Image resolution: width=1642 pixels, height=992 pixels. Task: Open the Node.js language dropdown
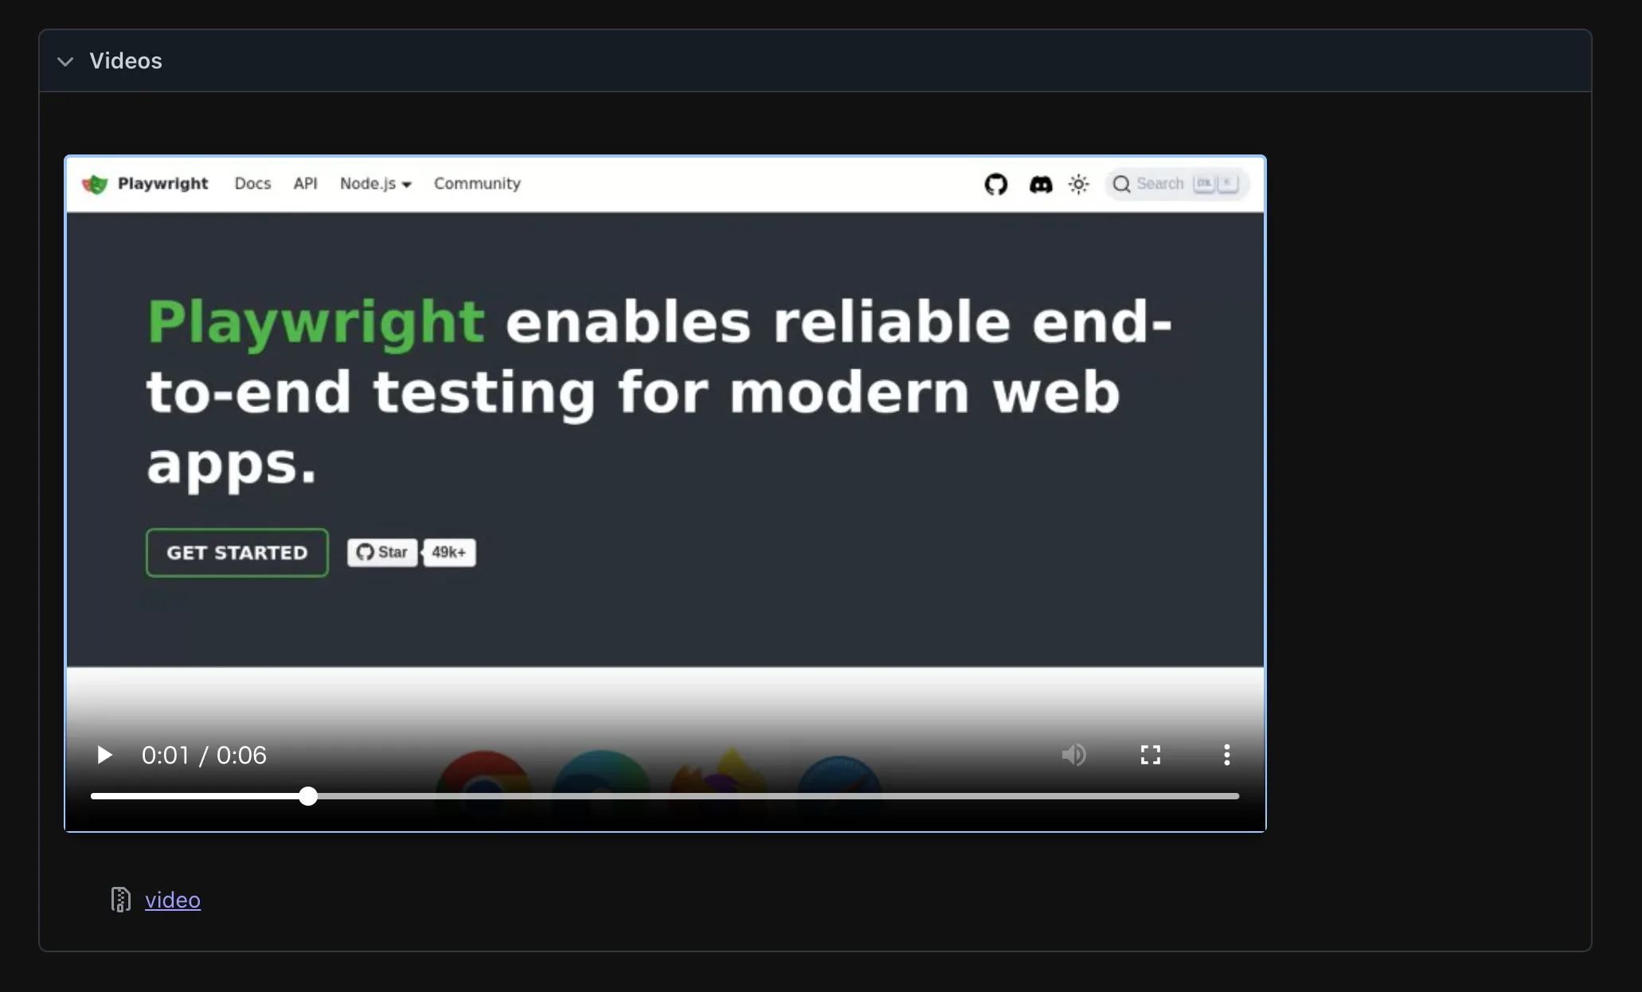pyautogui.click(x=375, y=184)
